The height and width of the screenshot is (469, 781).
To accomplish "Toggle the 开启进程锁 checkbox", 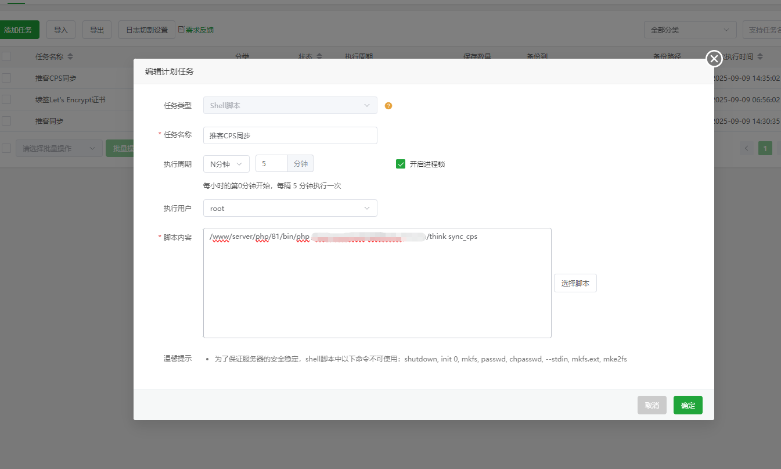I will coord(401,164).
